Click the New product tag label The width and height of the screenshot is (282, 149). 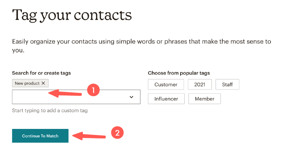(x=27, y=83)
